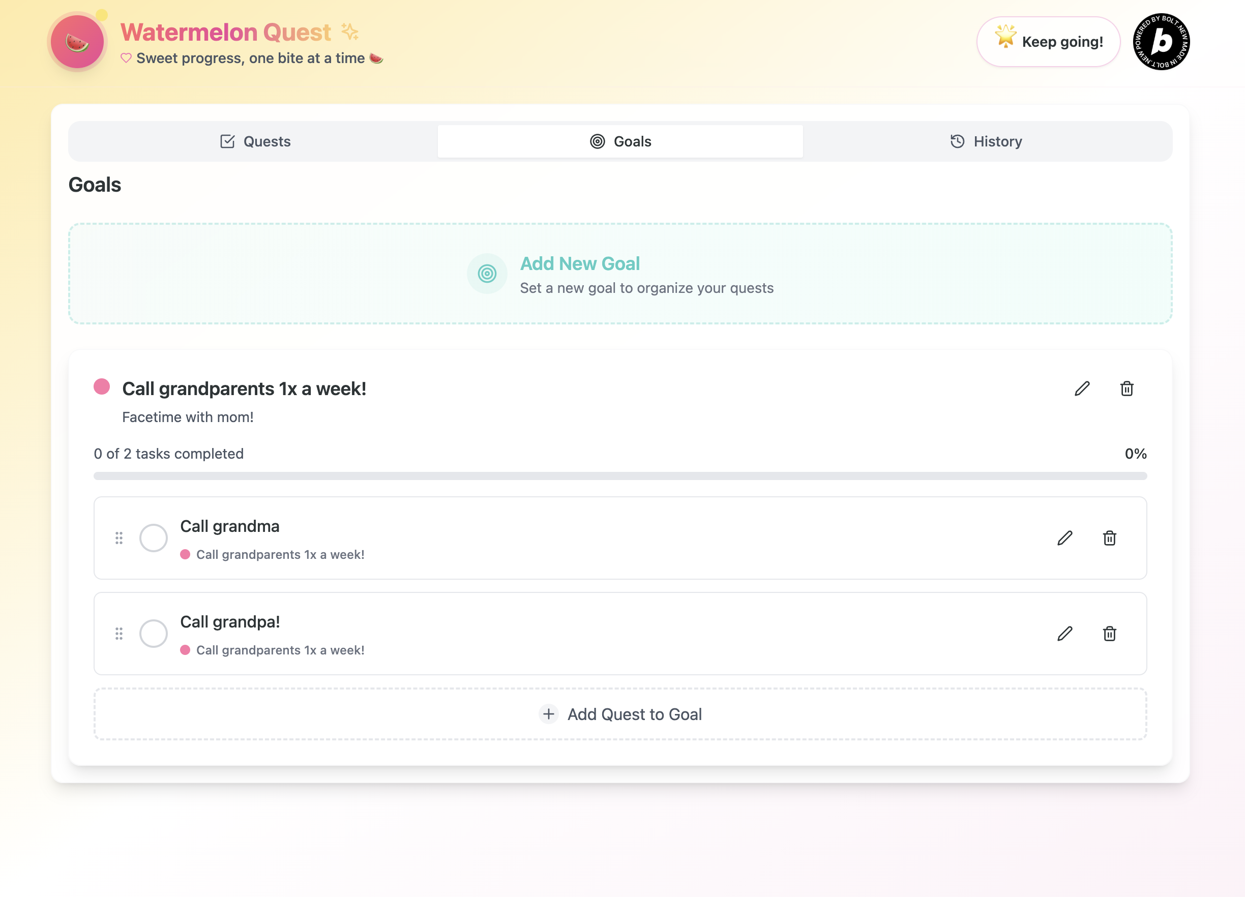The width and height of the screenshot is (1245, 897).
Task: Click the goal progress bar
Action: 620,476
